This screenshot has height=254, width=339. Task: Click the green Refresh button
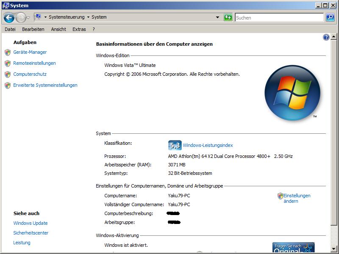point(228,17)
